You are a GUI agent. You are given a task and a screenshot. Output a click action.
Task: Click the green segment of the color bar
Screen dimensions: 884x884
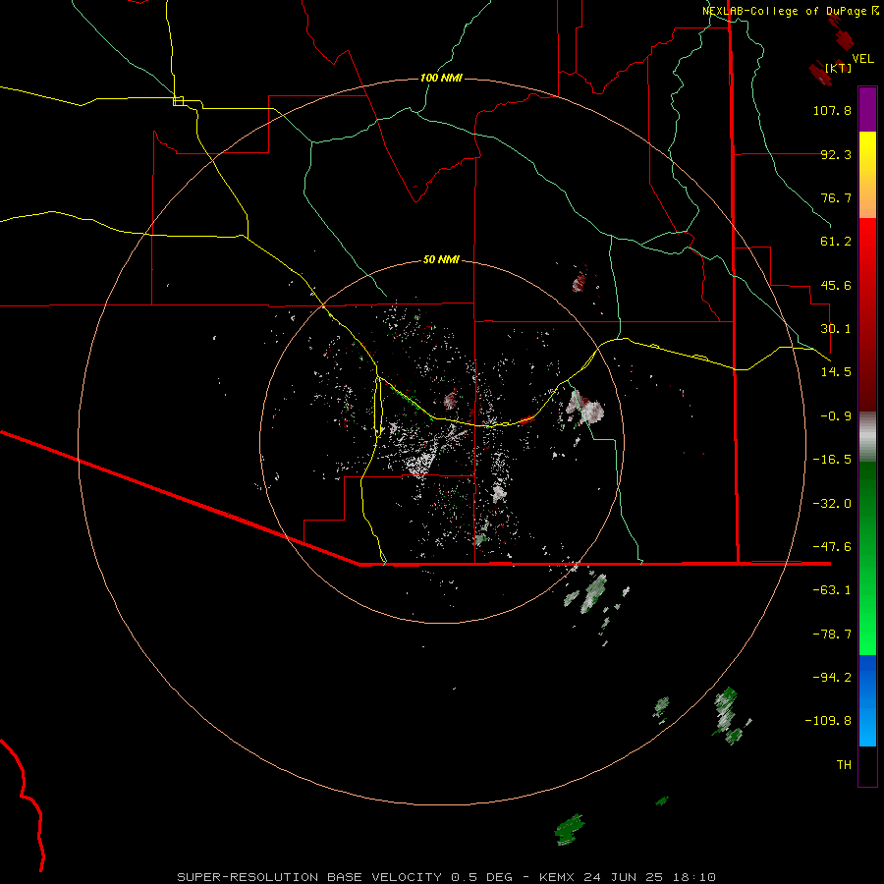coord(867,558)
